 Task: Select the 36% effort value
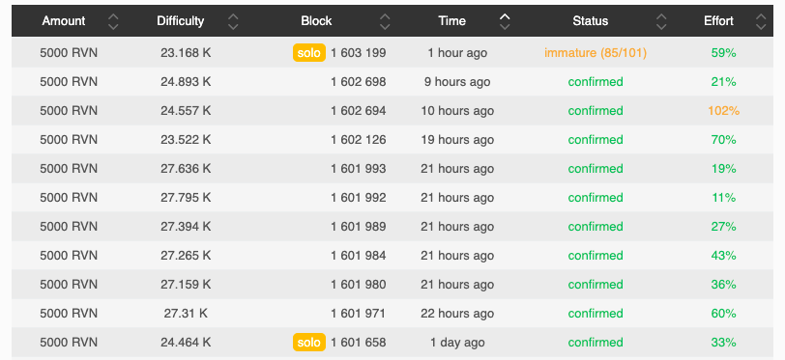tap(723, 285)
